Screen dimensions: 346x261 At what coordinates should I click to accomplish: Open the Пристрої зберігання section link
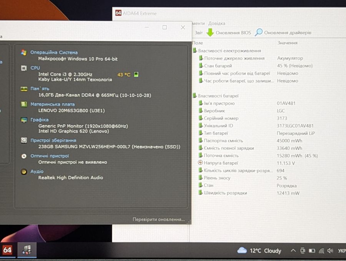coord(53,140)
